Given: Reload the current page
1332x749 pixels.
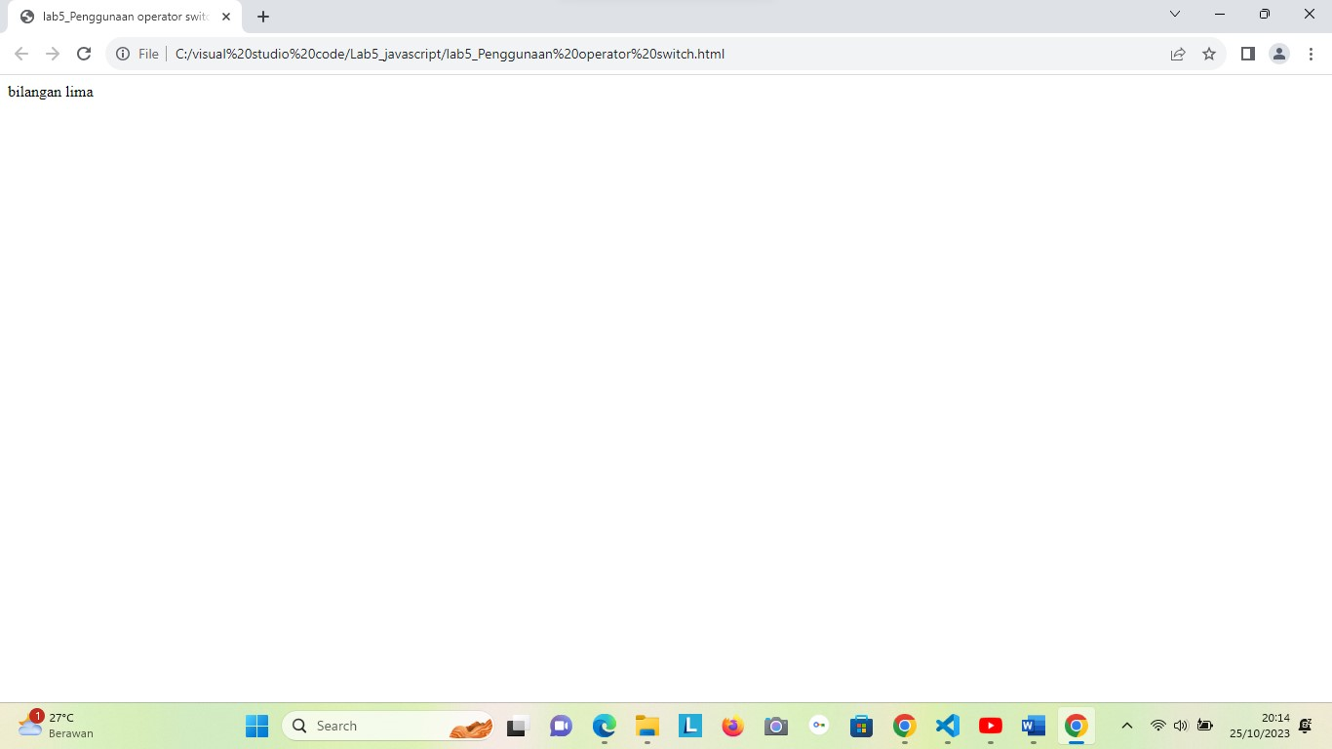Looking at the screenshot, I should click(84, 54).
